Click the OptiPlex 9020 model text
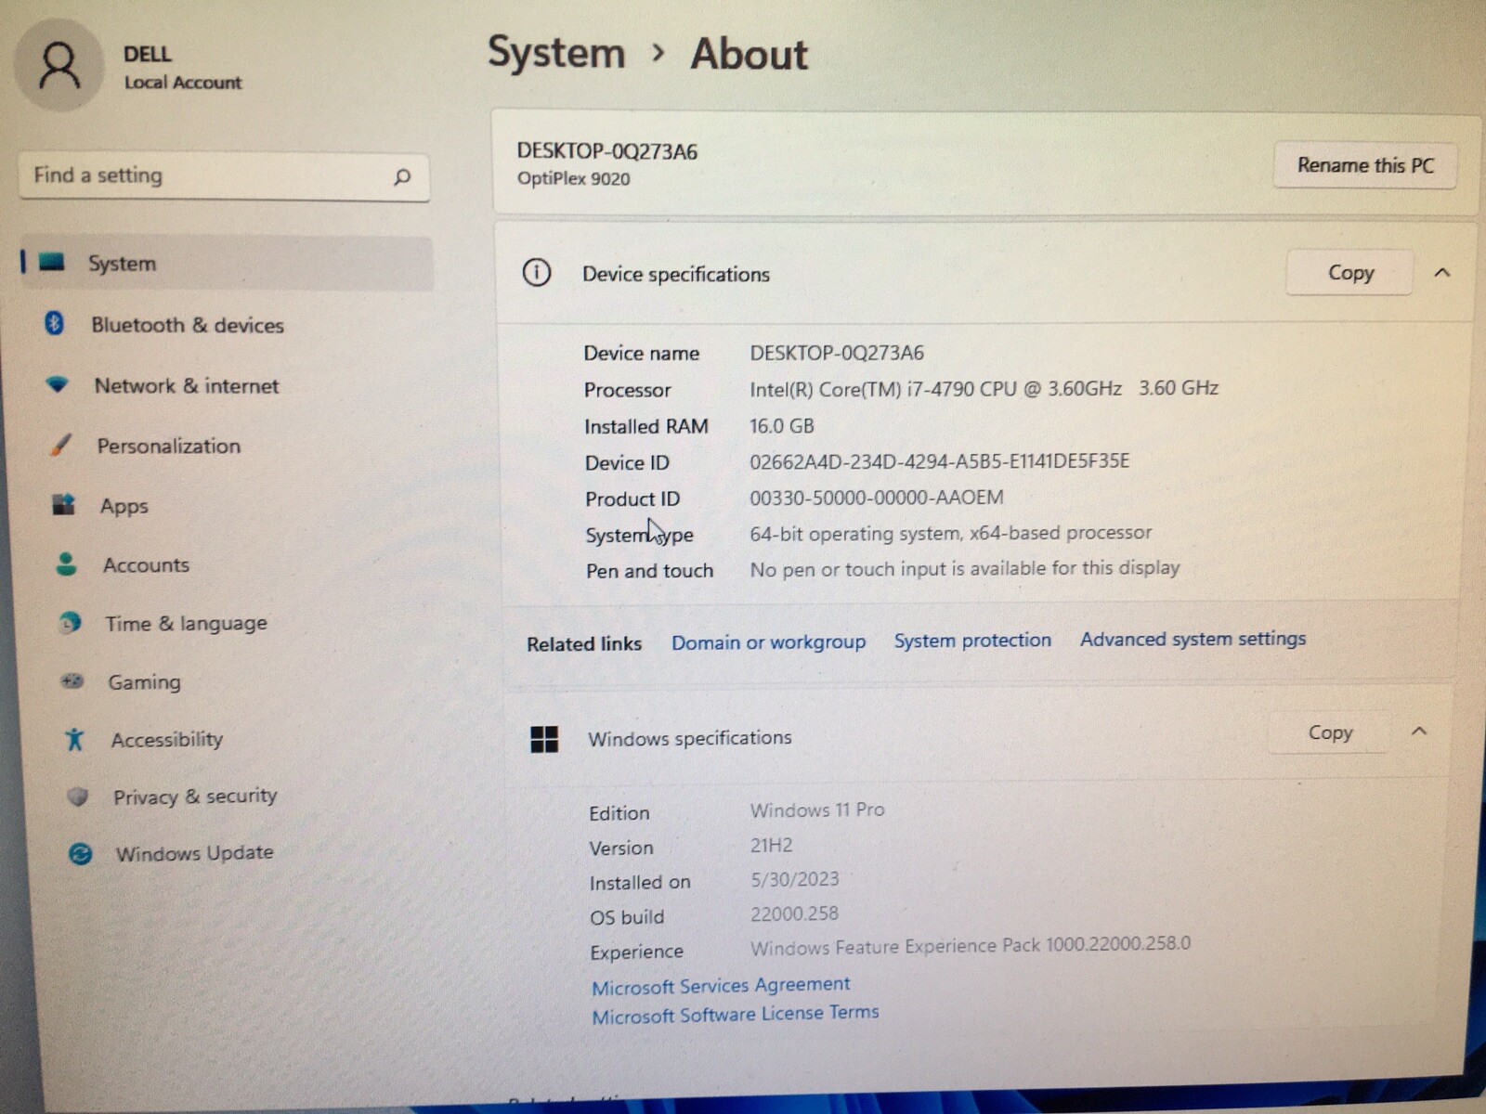1486x1114 pixels. tap(573, 178)
